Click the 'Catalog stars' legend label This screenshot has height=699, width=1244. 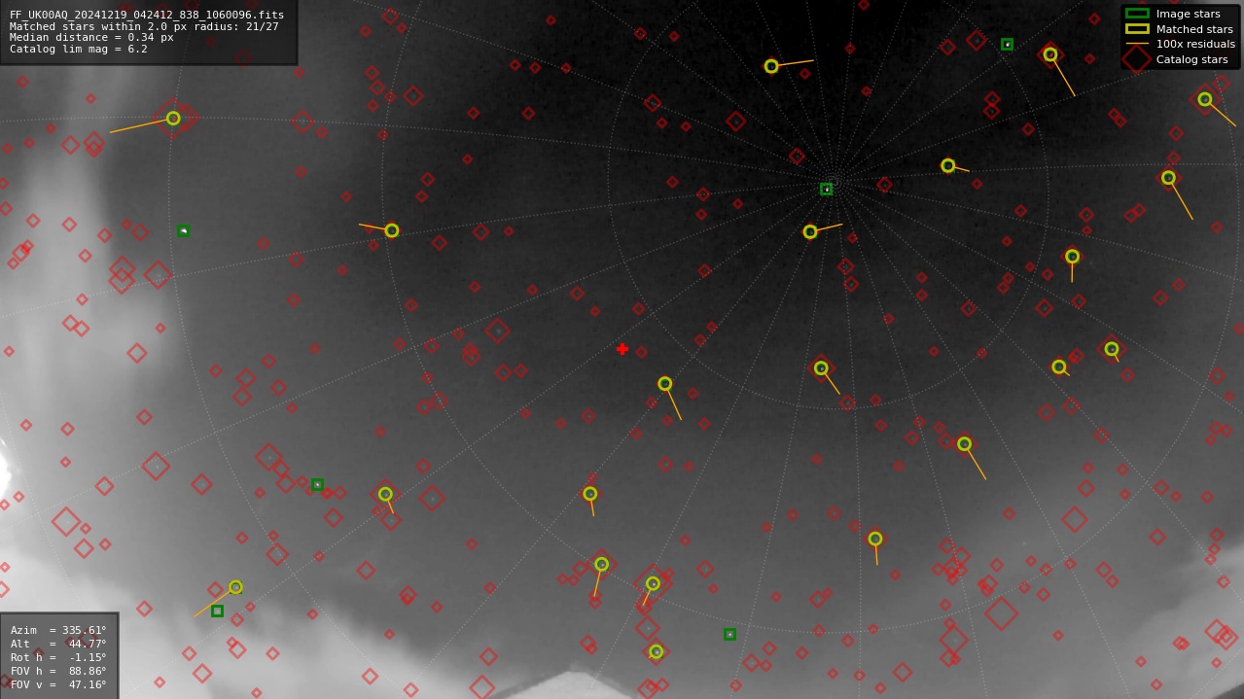pyautogui.click(x=1191, y=59)
